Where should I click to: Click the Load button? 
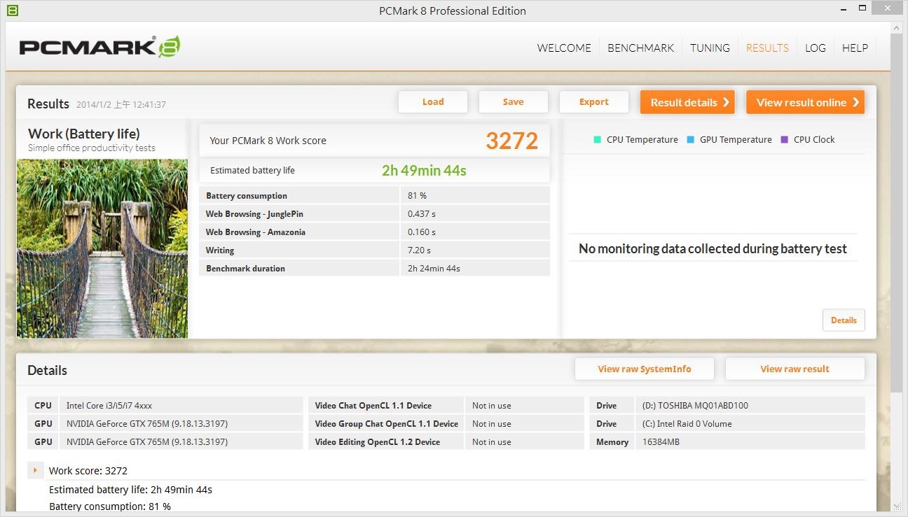tap(433, 101)
